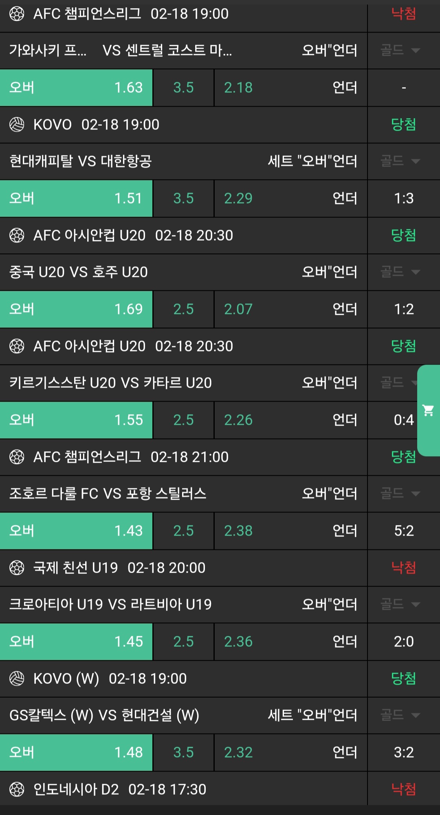Select 언더 2.29 for 현대캐피탈 VS 대한항공
The height and width of the screenshot is (815, 440).
[290, 198]
